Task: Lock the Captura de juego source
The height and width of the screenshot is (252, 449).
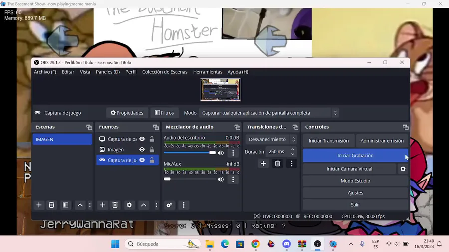Action: (x=152, y=160)
